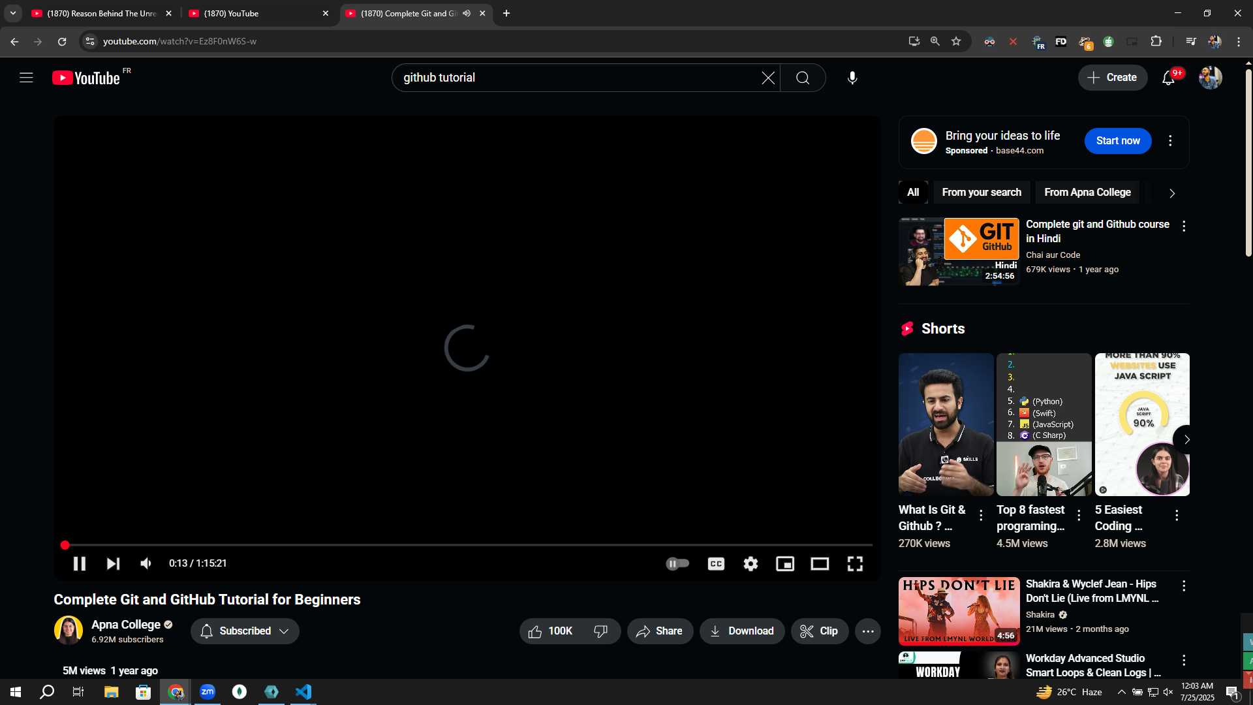Mute the video player volume

(x=146, y=563)
